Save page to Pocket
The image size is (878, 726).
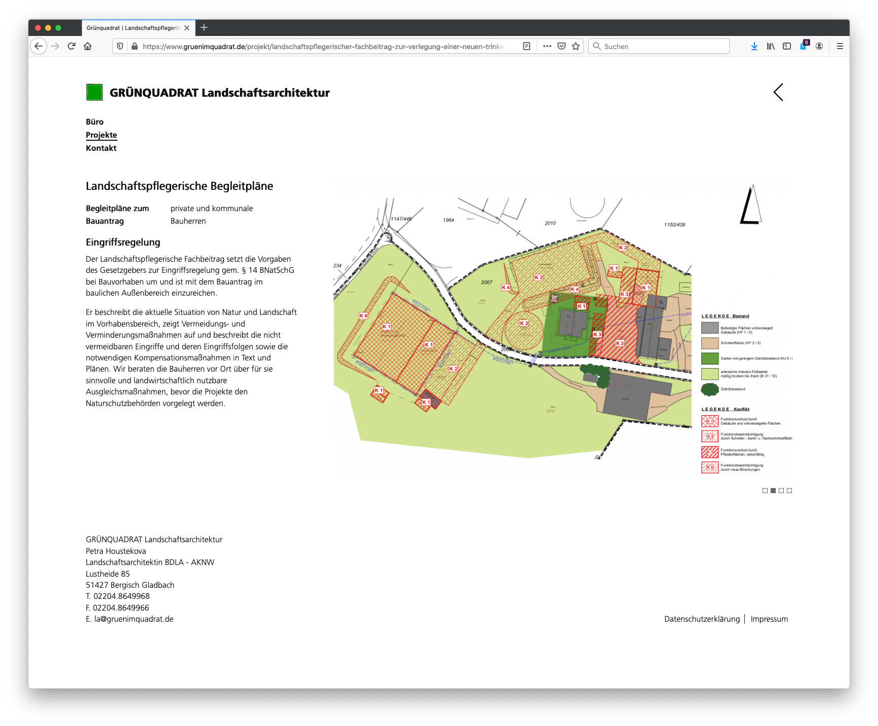pos(562,46)
